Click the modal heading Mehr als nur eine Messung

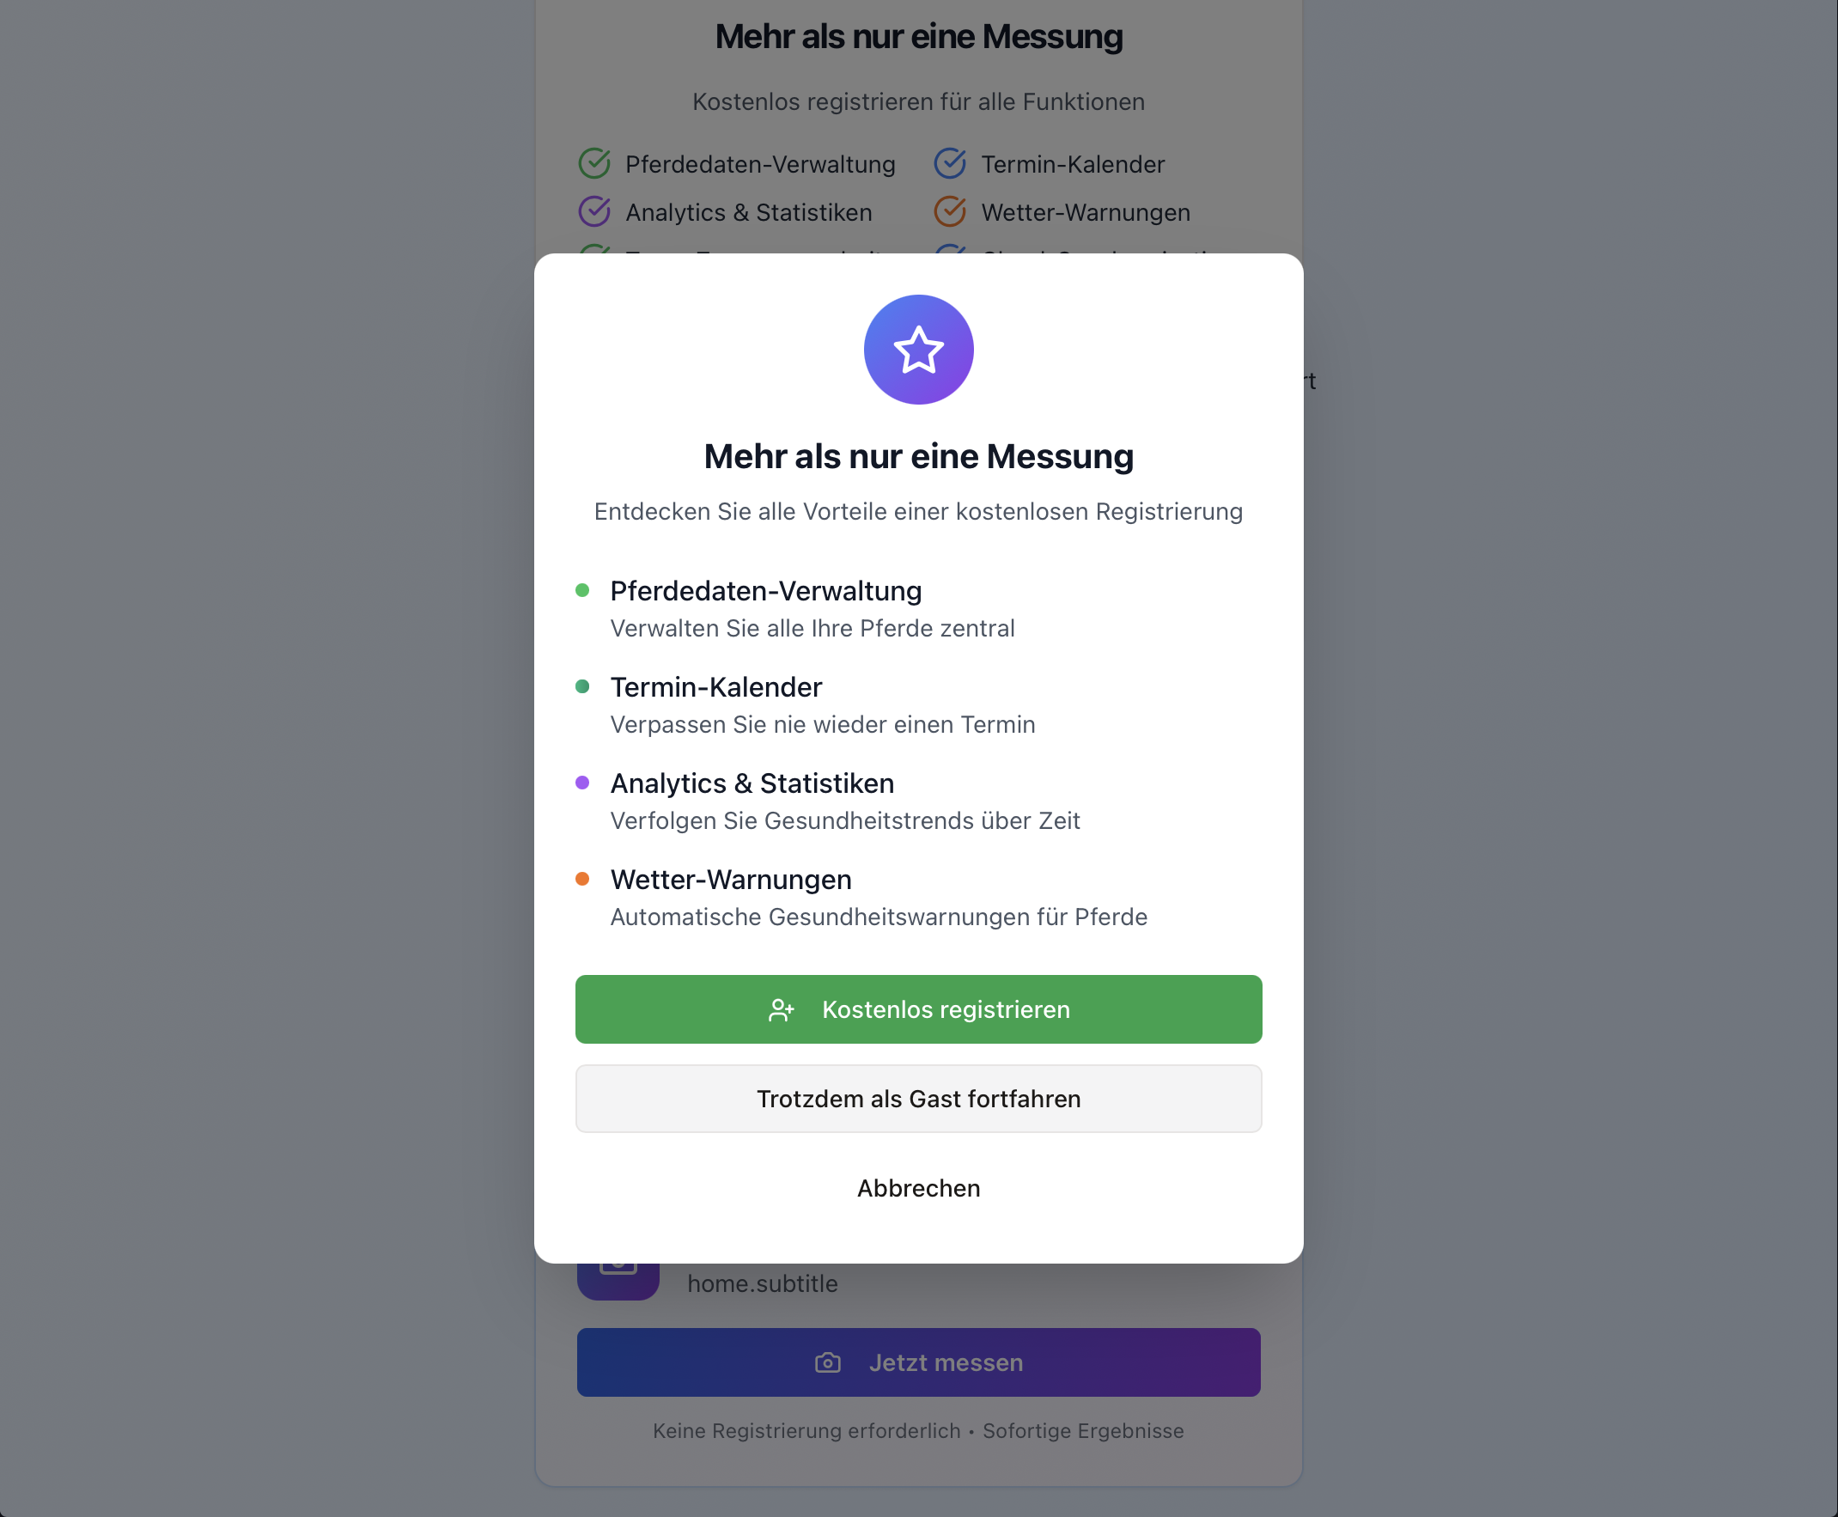click(918, 456)
